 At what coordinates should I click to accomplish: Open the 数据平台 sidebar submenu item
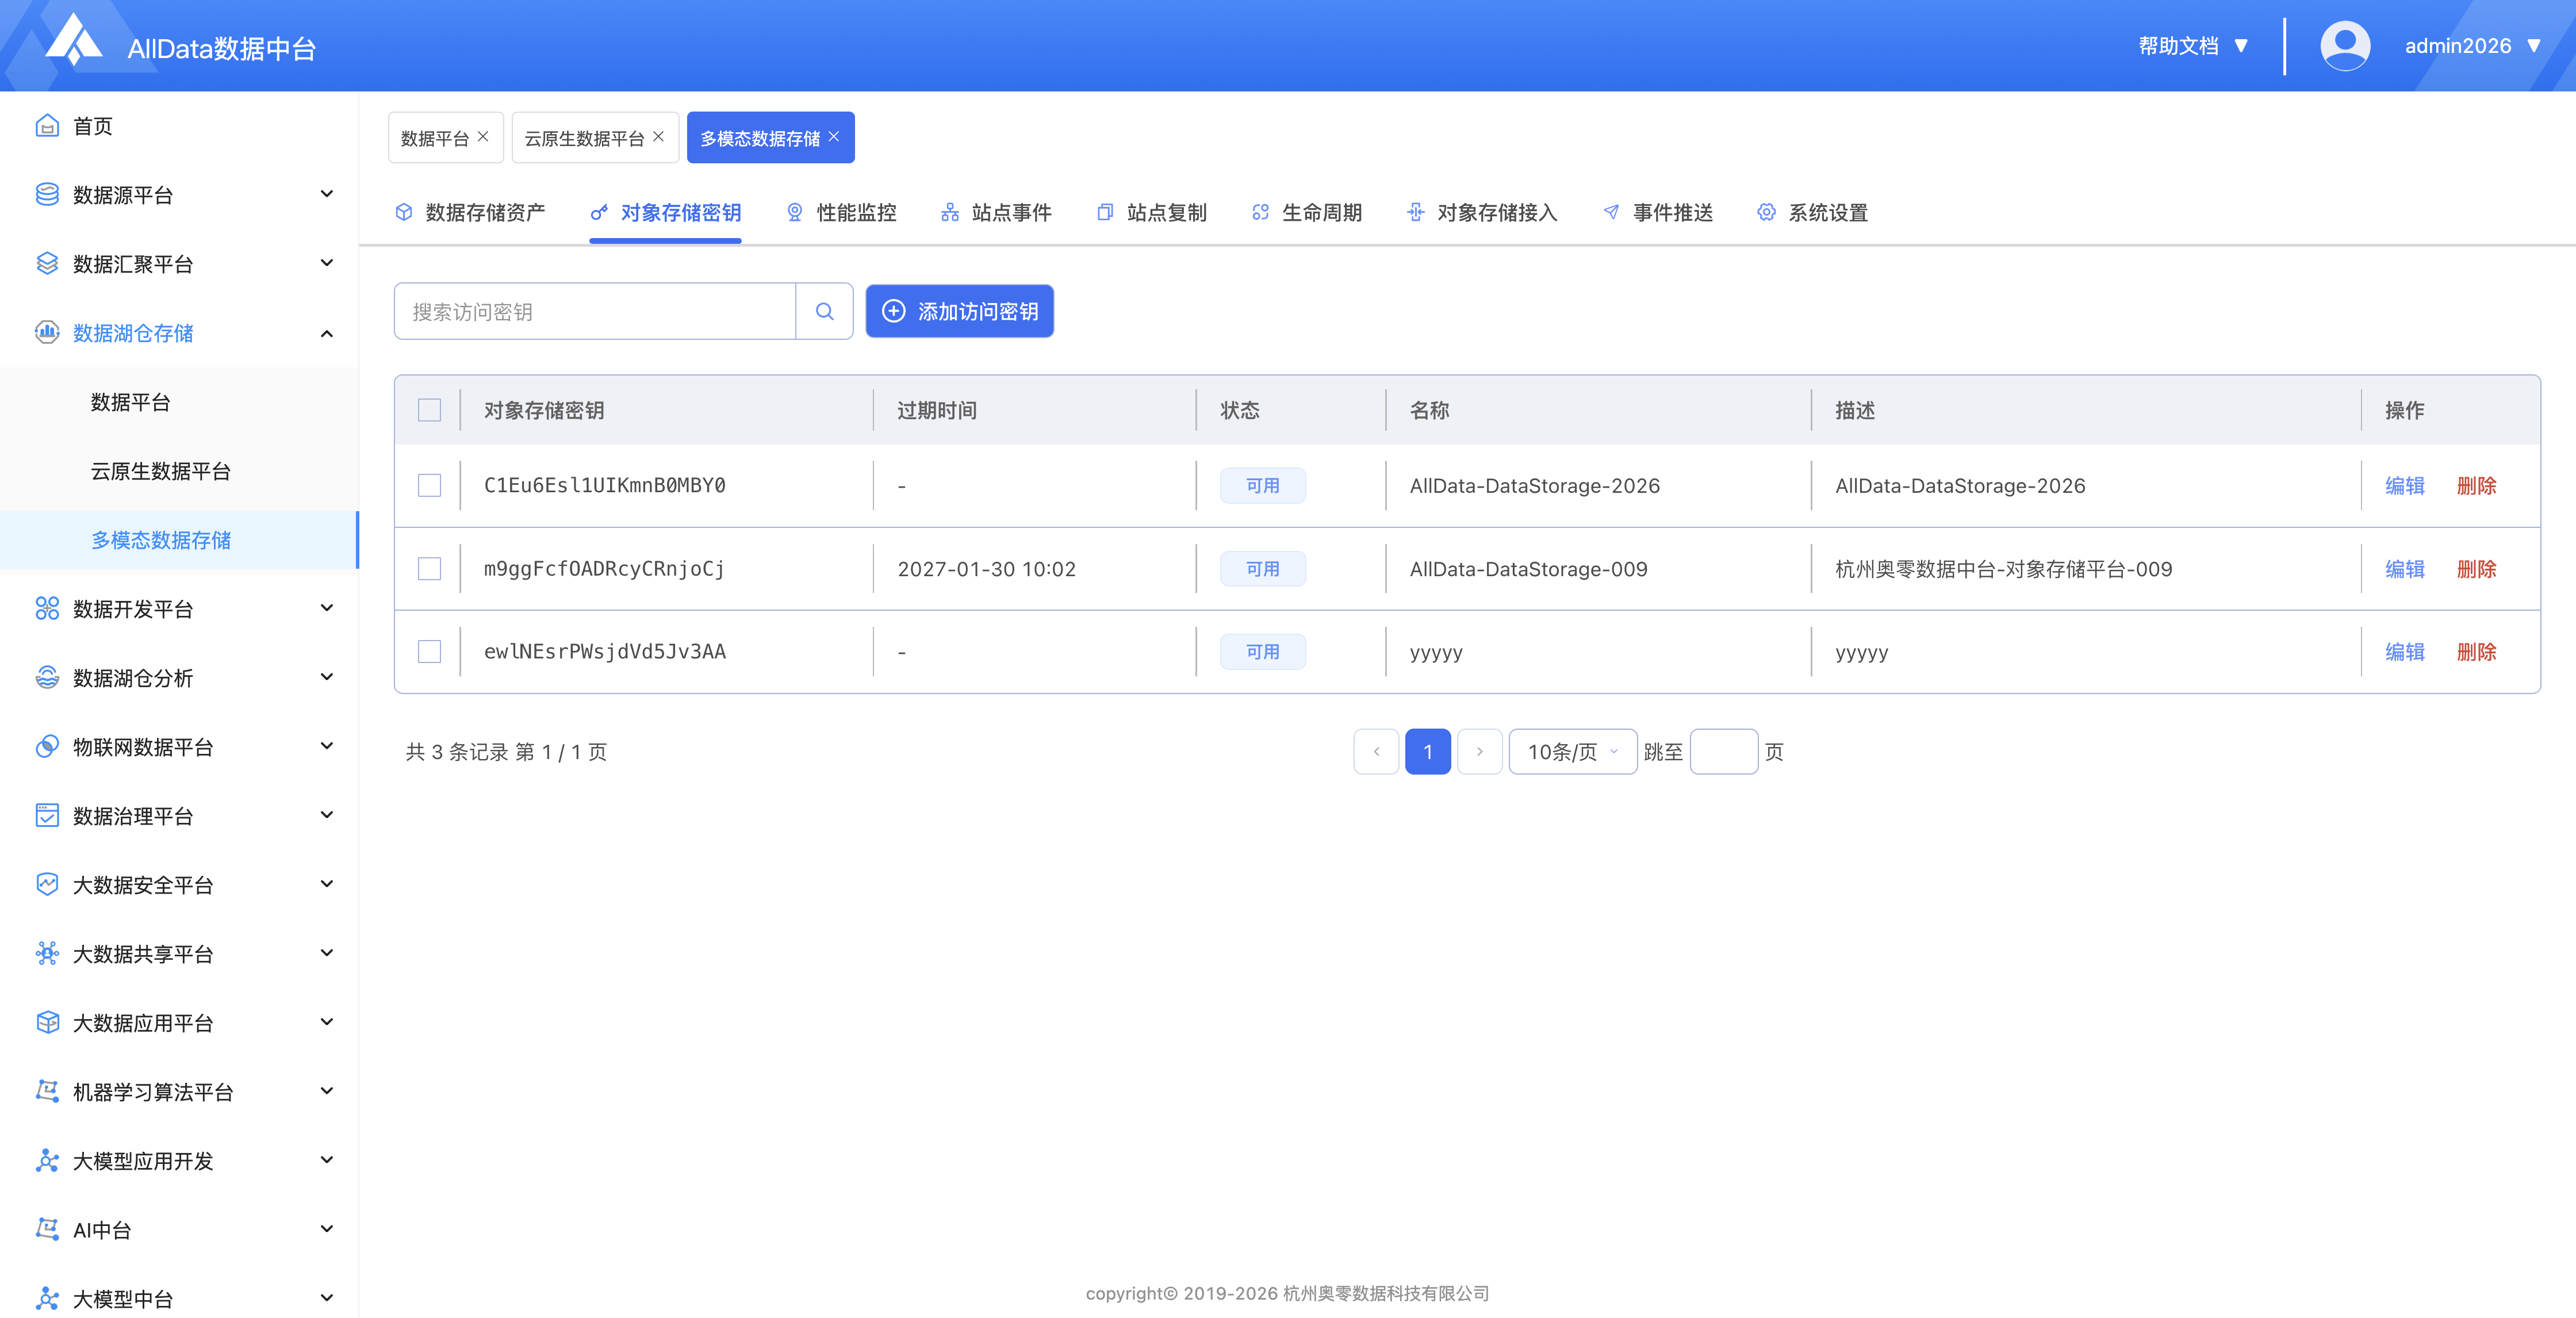[x=179, y=401]
